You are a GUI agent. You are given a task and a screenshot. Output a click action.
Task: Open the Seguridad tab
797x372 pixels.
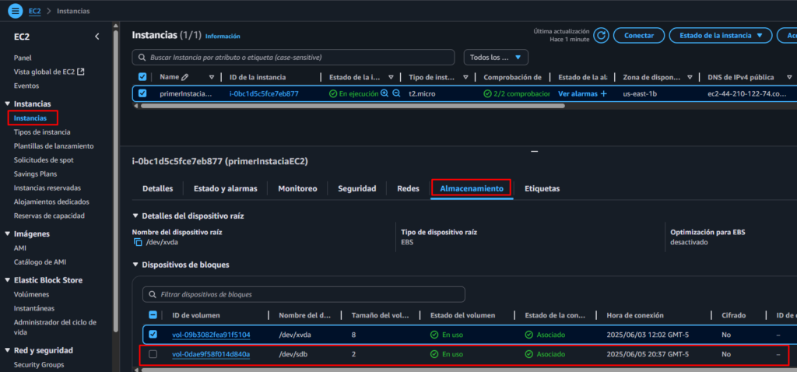(356, 188)
